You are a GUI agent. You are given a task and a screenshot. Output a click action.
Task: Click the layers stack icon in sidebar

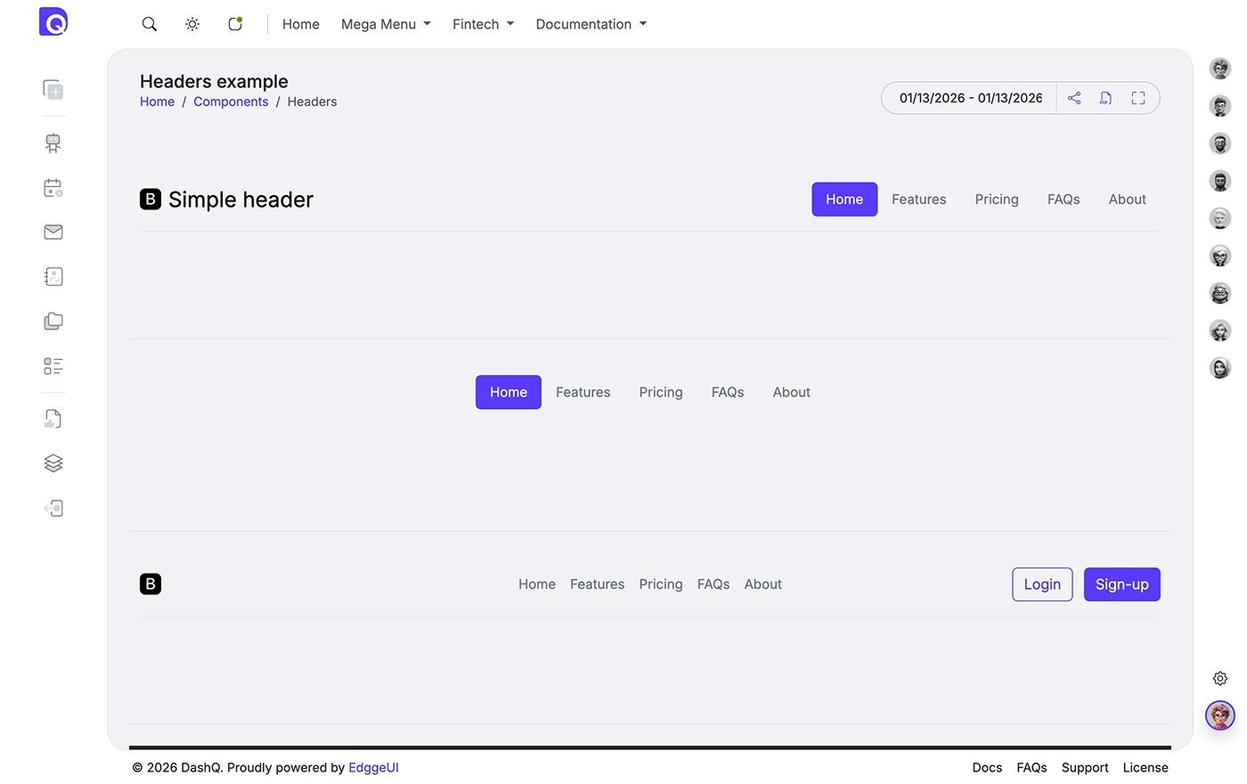[53, 463]
